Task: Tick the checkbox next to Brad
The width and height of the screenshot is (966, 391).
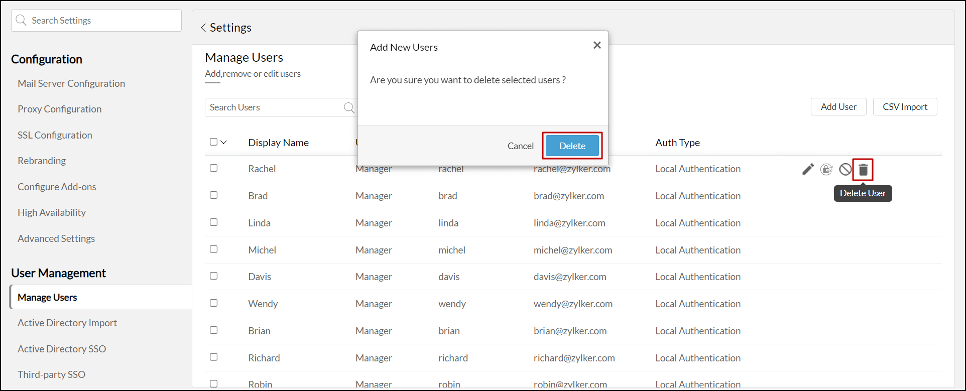Action: [214, 195]
